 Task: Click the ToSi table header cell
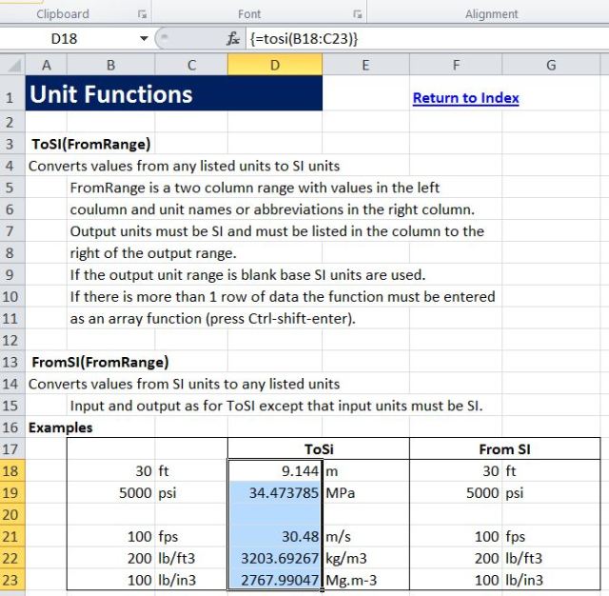318,448
